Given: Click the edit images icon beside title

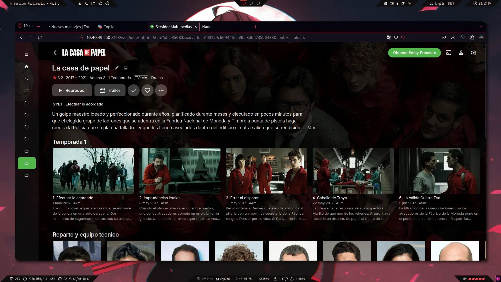Looking at the screenshot, I should (x=126, y=68).
